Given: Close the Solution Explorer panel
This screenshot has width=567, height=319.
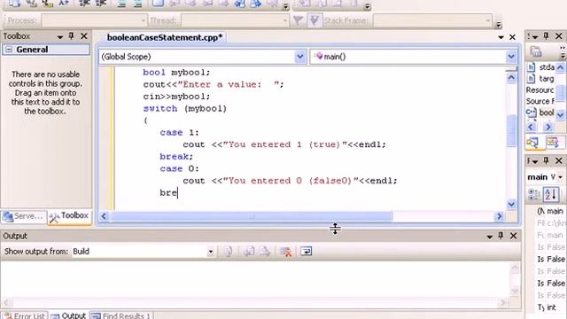Looking at the screenshot, I should pyautogui.click(x=559, y=36).
